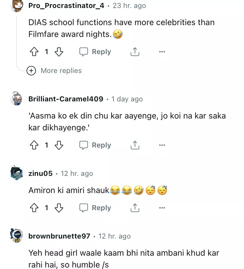
Task: Open more options on Pro_Procrastinator_4's comment
Action: [x=162, y=52]
